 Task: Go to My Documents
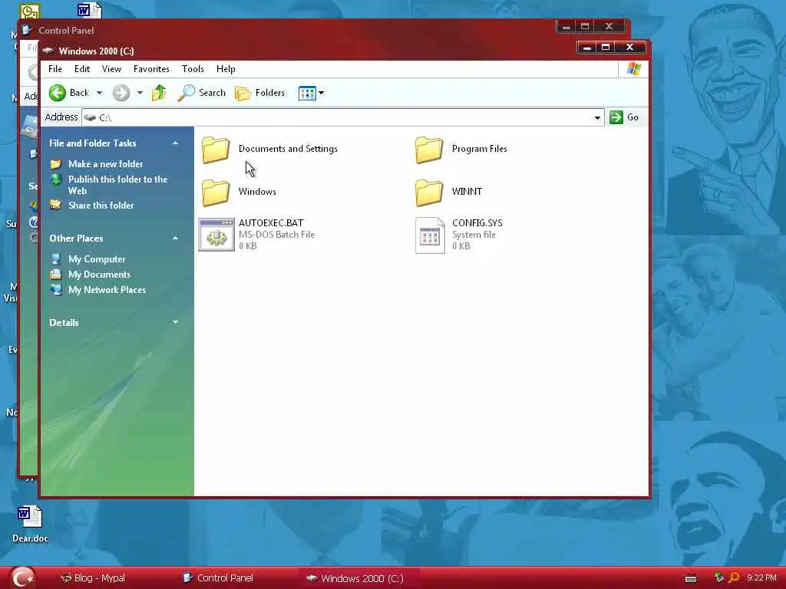click(99, 275)
